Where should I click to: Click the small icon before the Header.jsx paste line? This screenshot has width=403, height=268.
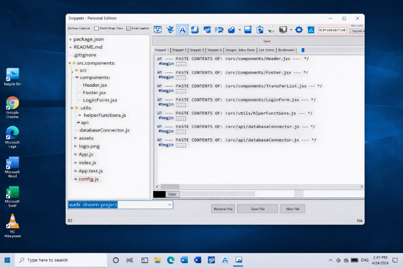click(160, 59)
